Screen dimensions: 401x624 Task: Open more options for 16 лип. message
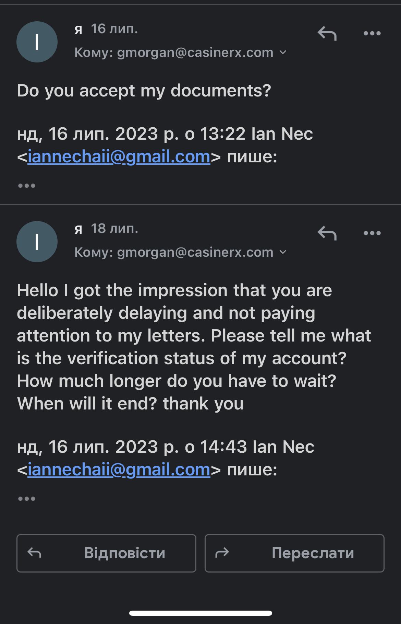pos(372,34)
